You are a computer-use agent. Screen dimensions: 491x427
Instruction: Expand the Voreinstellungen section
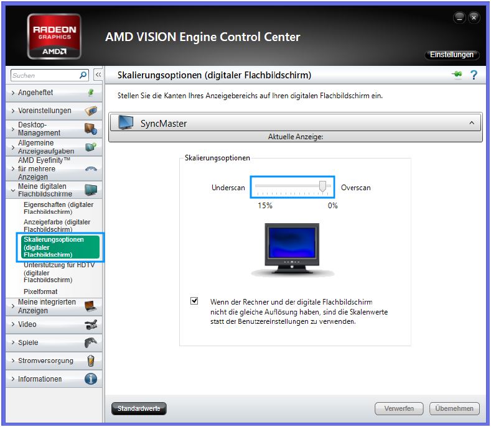pos(13,111)
